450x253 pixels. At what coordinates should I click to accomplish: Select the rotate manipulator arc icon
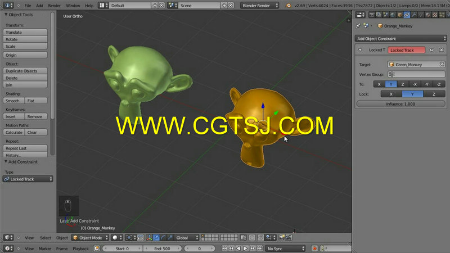[163, 237]
